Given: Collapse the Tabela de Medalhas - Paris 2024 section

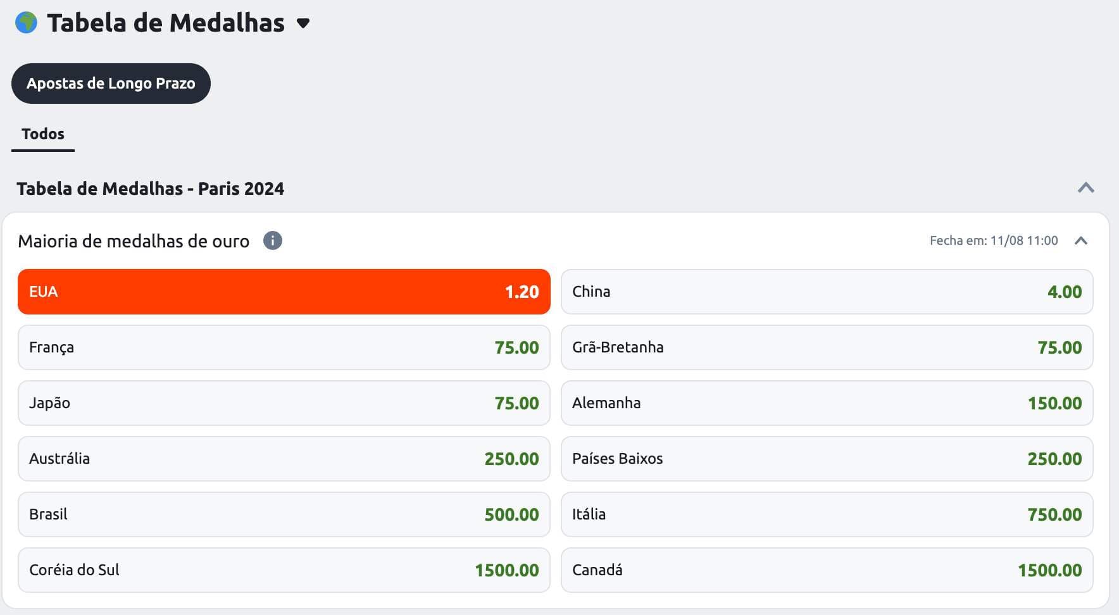Looking at the screenshot, I should coord(1085,188).
